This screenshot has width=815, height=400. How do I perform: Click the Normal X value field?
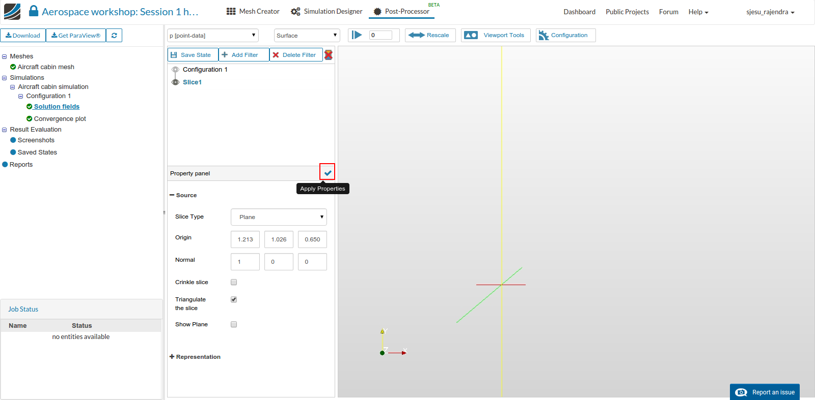(x=245, y=262)
